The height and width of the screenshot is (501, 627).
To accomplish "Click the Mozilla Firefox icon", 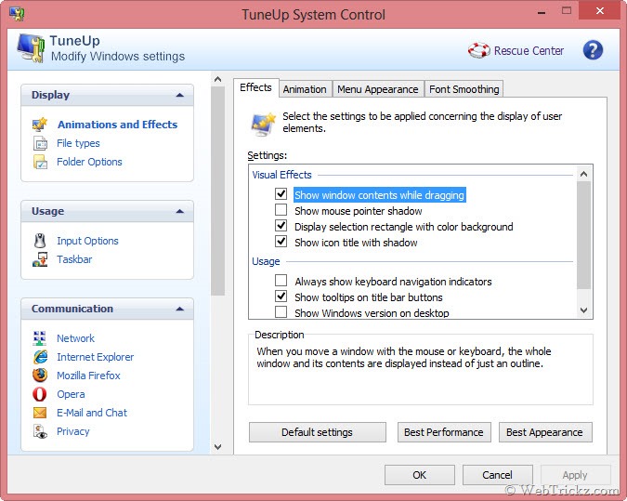I will pos(40,376).
